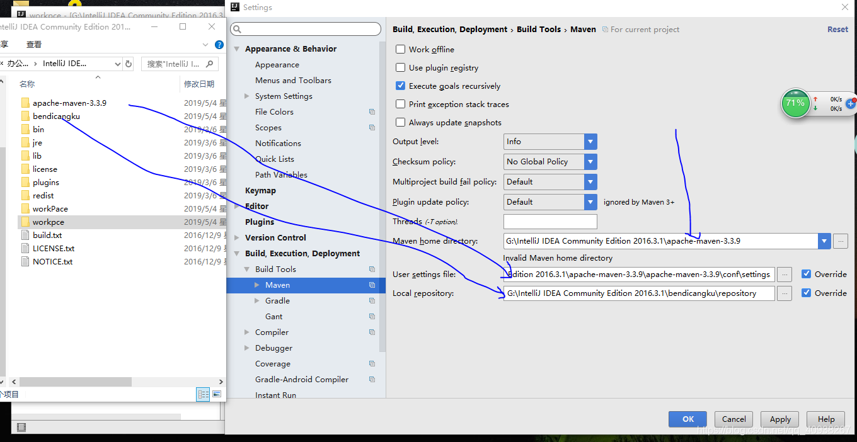The width and height of the screenshot is (857, 442).
Task: Expand the Debugger node
Action: [x=247, y=348]
